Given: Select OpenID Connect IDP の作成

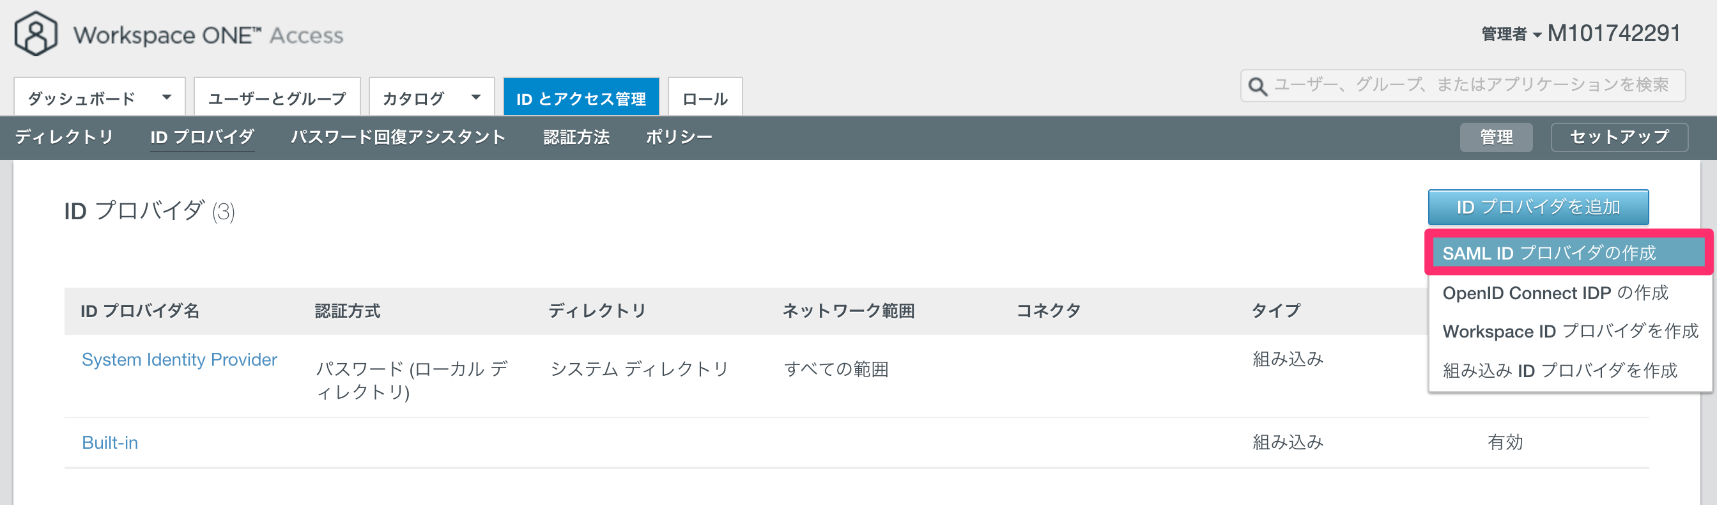Looking at the screenshot, I should [x=1555, y=293].
